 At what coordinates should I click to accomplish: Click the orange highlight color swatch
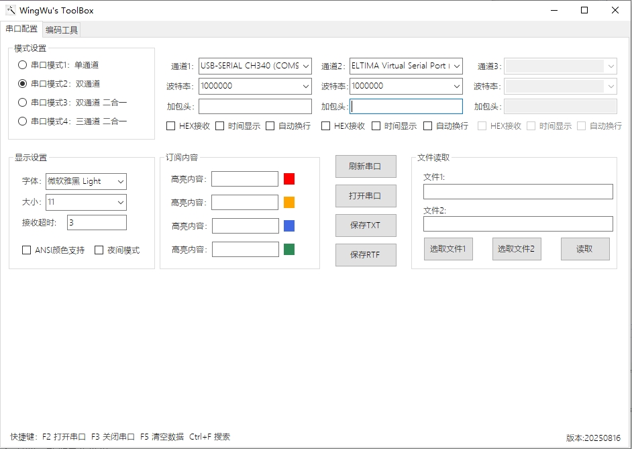point(289,202)
